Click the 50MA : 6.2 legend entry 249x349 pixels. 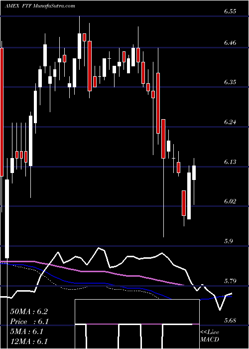[29, 312]
